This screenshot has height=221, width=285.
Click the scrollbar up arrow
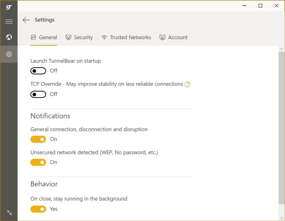click(x=282, y=49)
